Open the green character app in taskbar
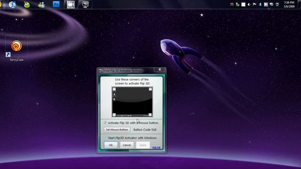Viewport: 301px width, 169px height. tap(27, 4)
